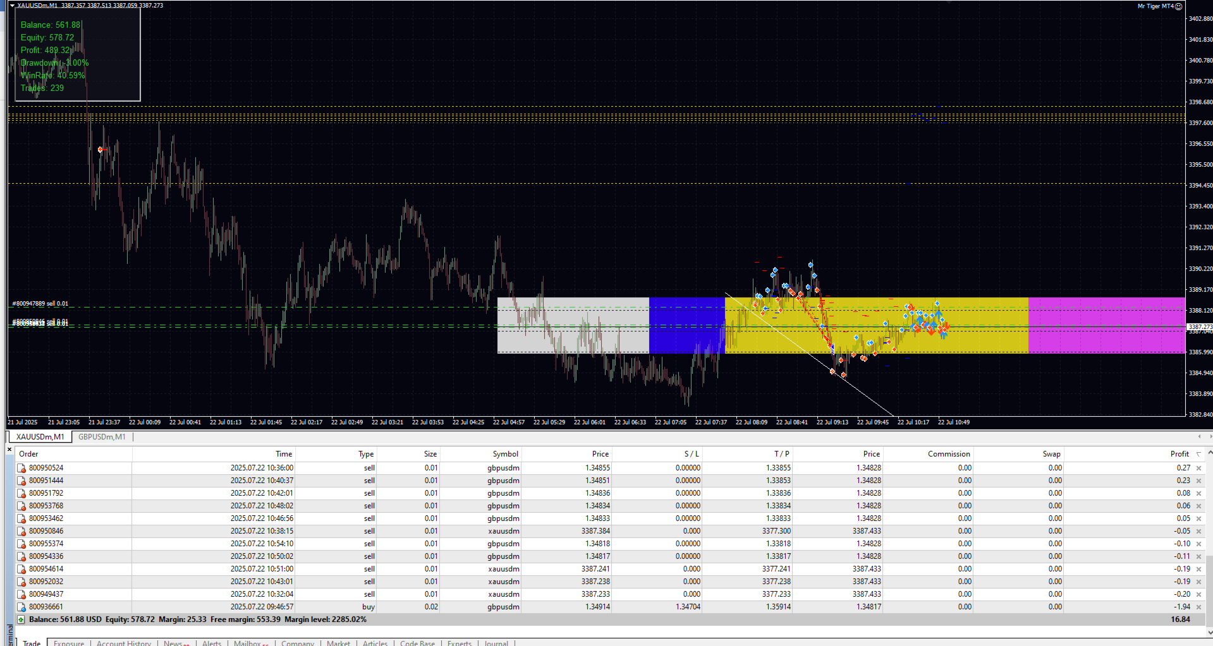Open the Experts tab
Screen dimensions: 1213x646
[460, 643]
